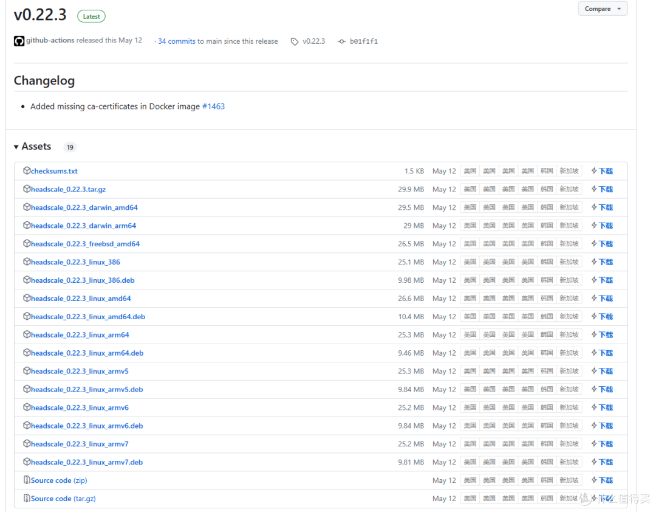Choose 韩国 mirror for headscale_0.22.3_linux_386
Screen dimensions: 656x512
point(547,262)
